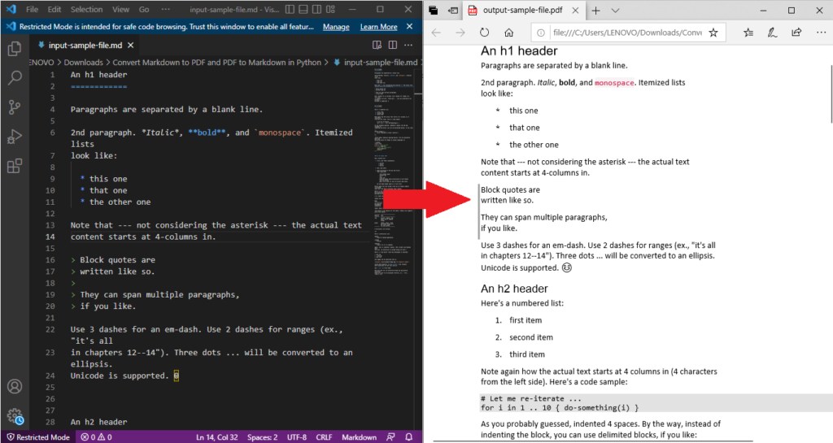833x443 pixels.
Task: Open the Extensions view
Action: coord(15,167)
